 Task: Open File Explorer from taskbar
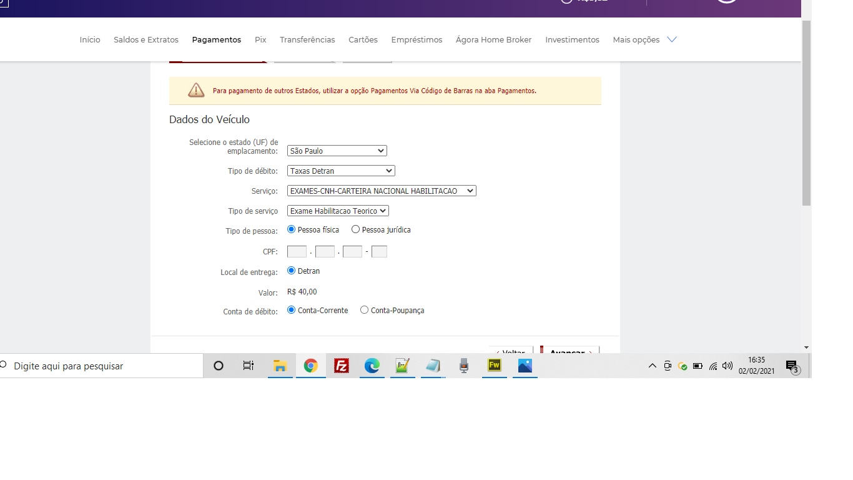[x=280, y=366]
